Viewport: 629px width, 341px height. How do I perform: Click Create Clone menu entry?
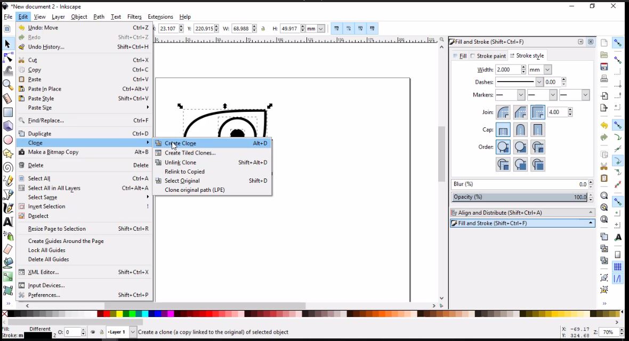coord(212,143)
